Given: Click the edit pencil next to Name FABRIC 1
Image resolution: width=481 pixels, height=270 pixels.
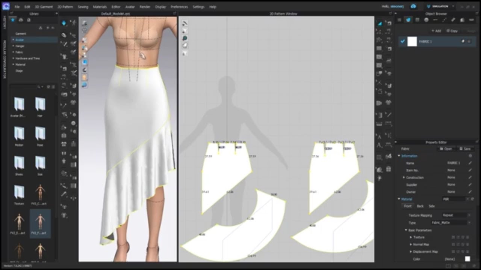Looking at the screenshot, I should click(x=470, y=163).
